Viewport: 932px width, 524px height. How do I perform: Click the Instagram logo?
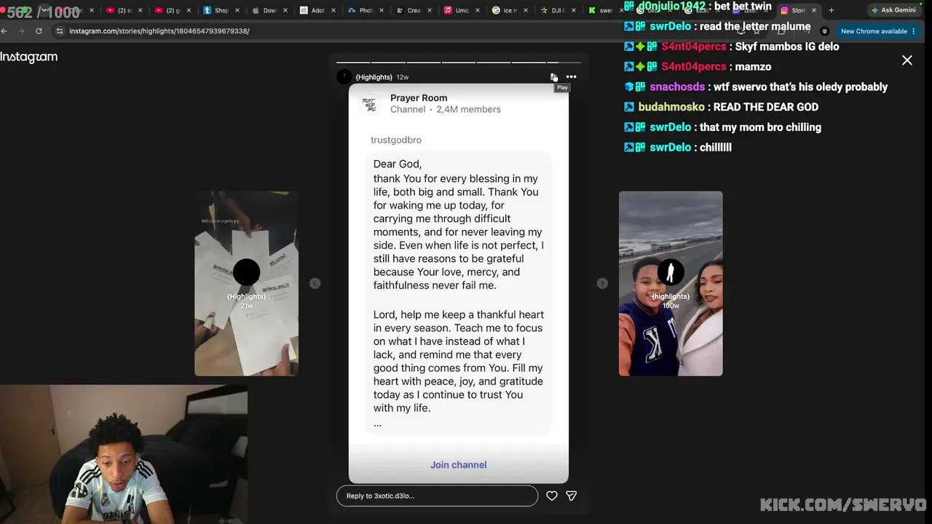(x=29, y=57)
